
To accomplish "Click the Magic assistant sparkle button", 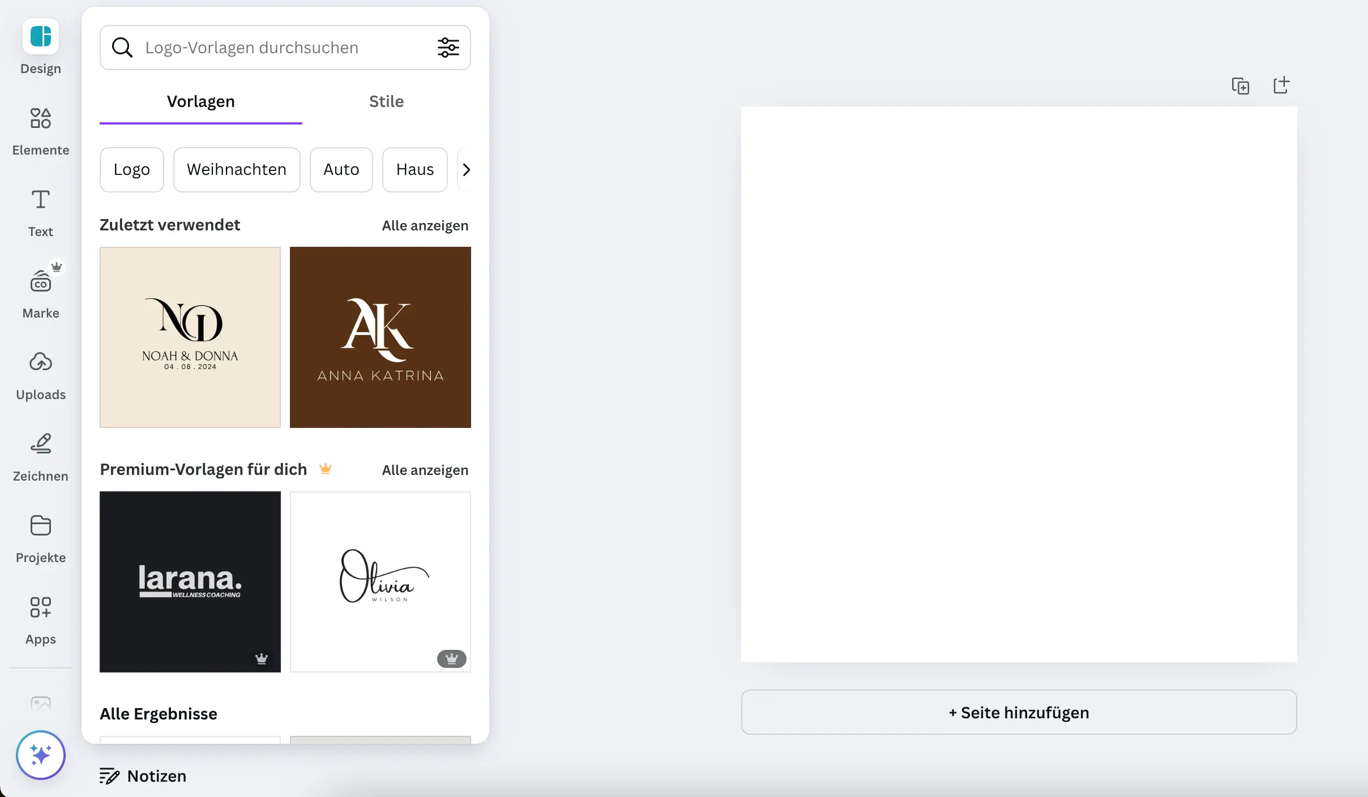I will [41, 755].
